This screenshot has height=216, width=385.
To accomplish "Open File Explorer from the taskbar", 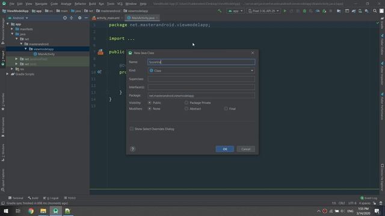I will tap(43, 211).
